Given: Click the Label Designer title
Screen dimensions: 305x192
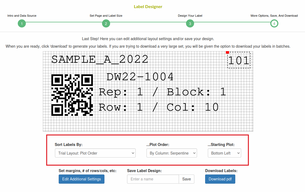Looking at the screenshot, I should 148,7.
